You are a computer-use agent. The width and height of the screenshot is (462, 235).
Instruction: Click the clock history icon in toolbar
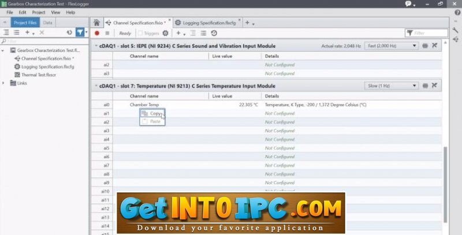[214, 33]
